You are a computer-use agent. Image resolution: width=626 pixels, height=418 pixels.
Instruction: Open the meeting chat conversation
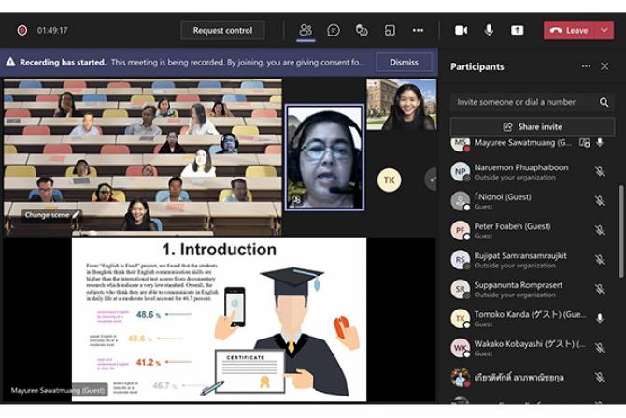tap(333, 30)
